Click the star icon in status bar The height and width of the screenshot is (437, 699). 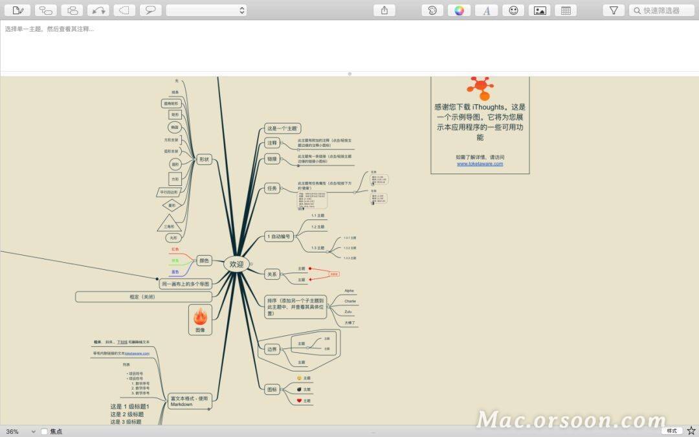[x=691, y=431]
